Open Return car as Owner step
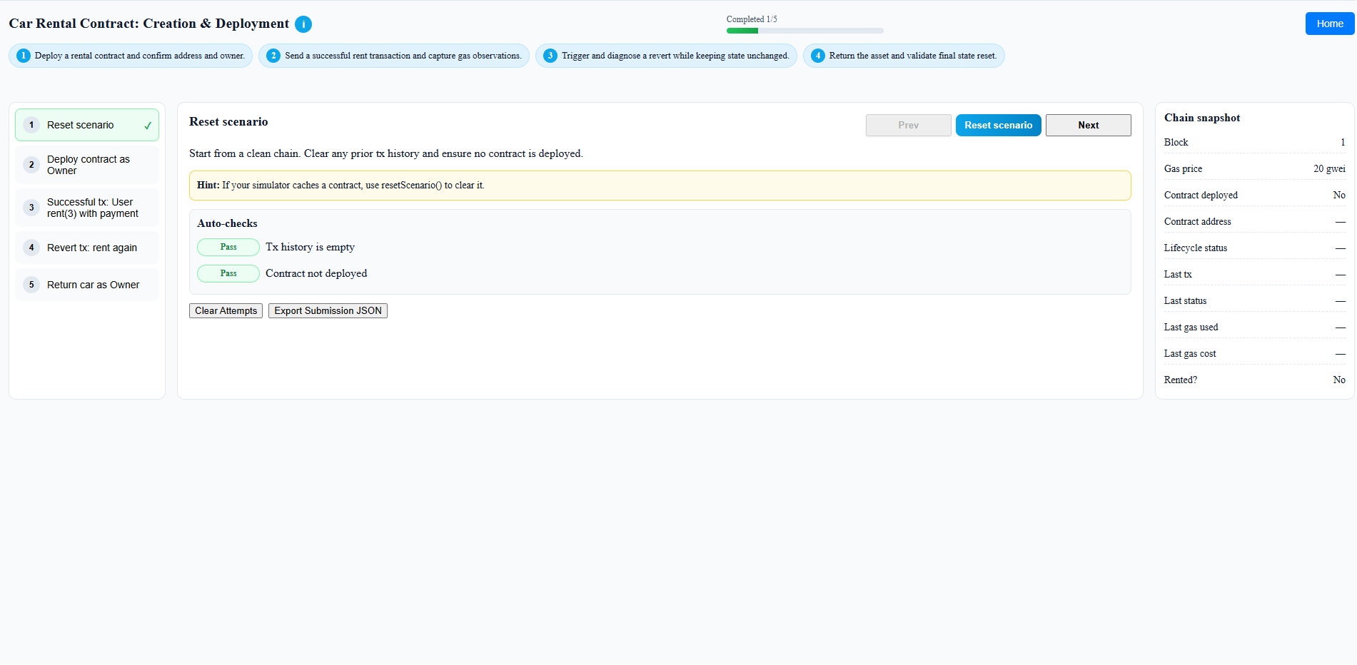Image resolution: width=1357 pixels, height=665 pixels. pos(93,285)
